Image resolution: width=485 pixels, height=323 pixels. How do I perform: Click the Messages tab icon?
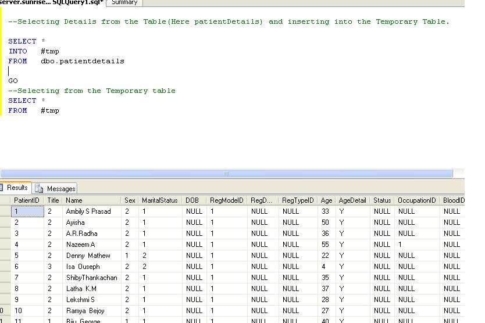39,188
